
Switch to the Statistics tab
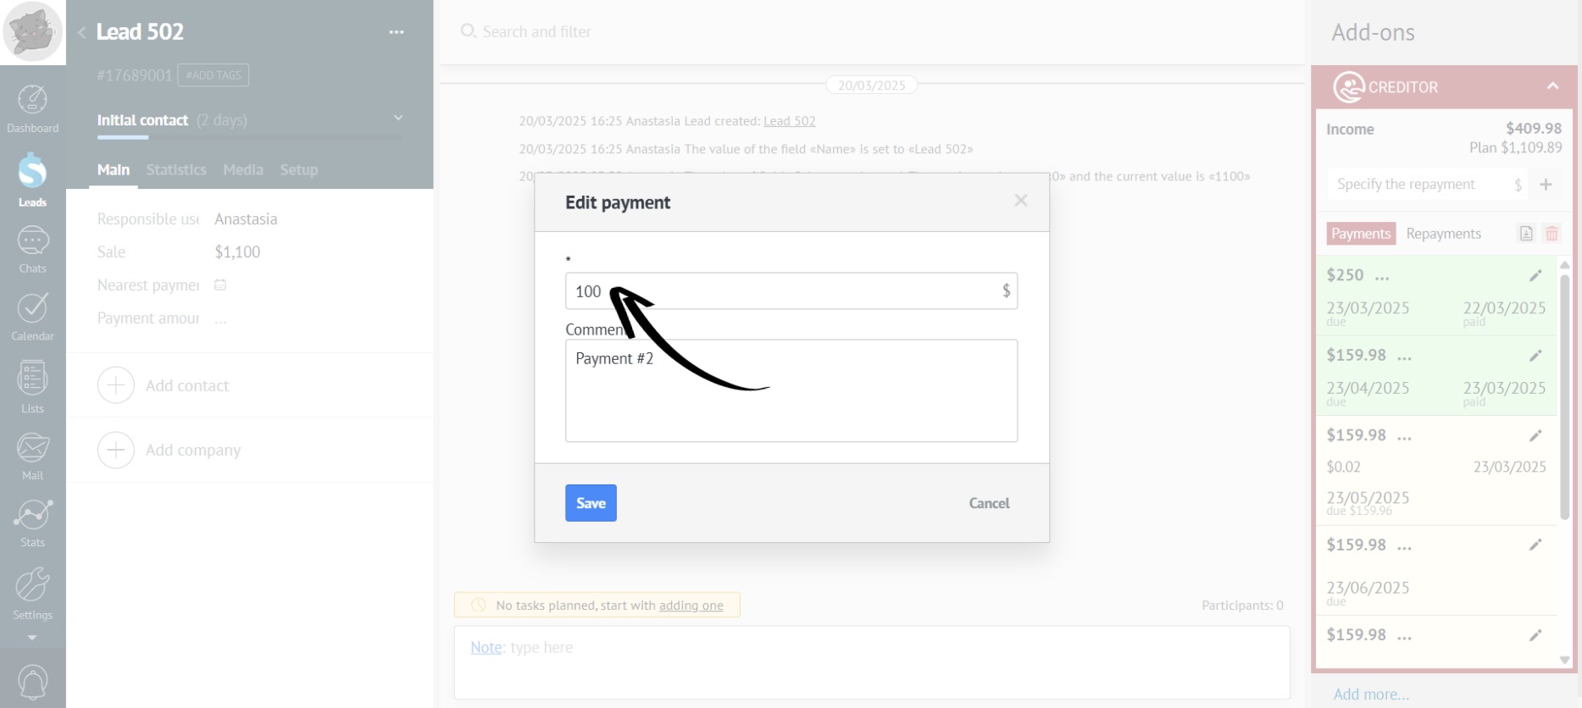click(x=175, y=169)
